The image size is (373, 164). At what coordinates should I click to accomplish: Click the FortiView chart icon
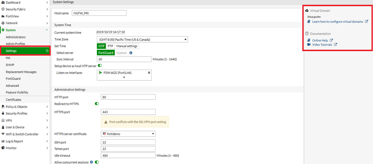(3, 16)
